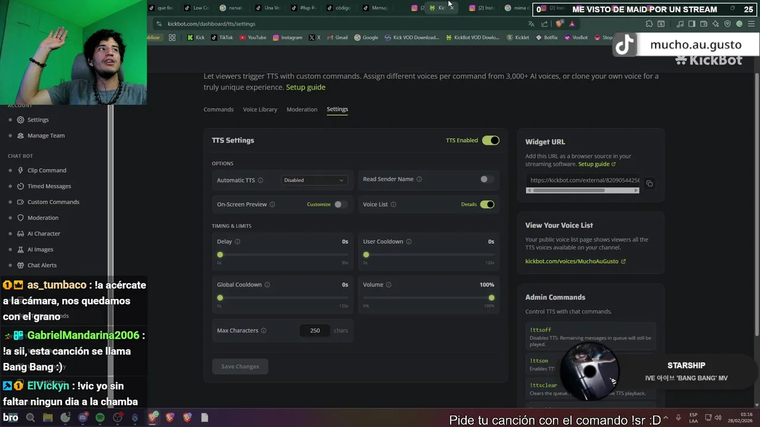Click the share icon in address bar
The height and width of the screenshot is (427, 760).
[544, 24]
